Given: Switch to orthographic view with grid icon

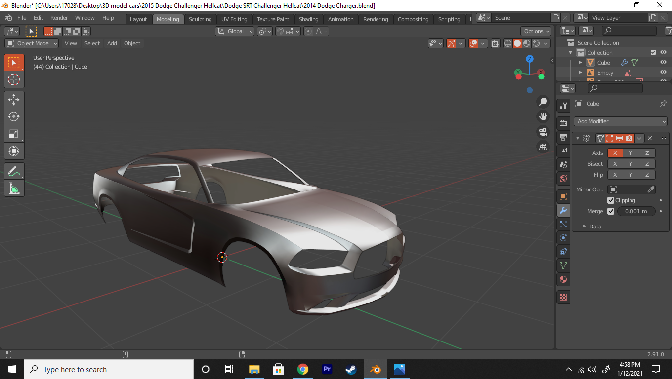Looking at the screenshot, I should (x=543, y=147).
